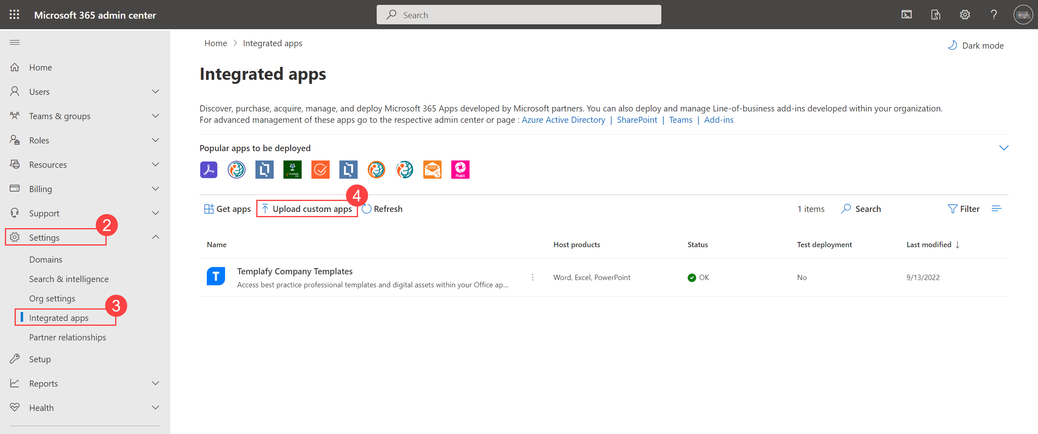Open the SharePoint admin center link

[x=637, y=120]
